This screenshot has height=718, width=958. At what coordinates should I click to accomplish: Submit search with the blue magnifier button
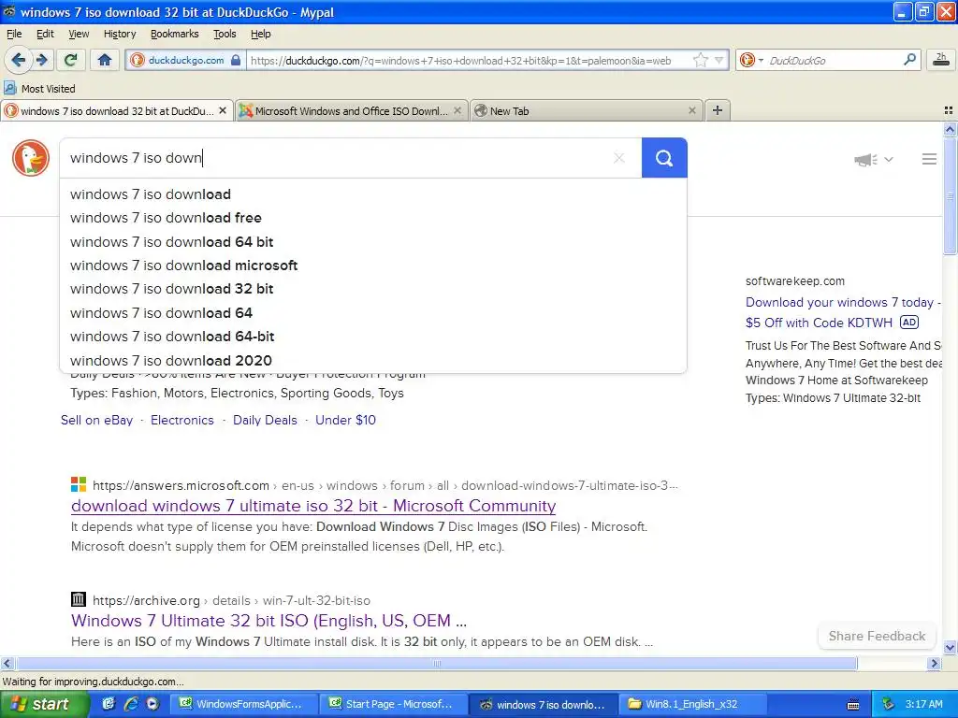[x=664, y=158]
